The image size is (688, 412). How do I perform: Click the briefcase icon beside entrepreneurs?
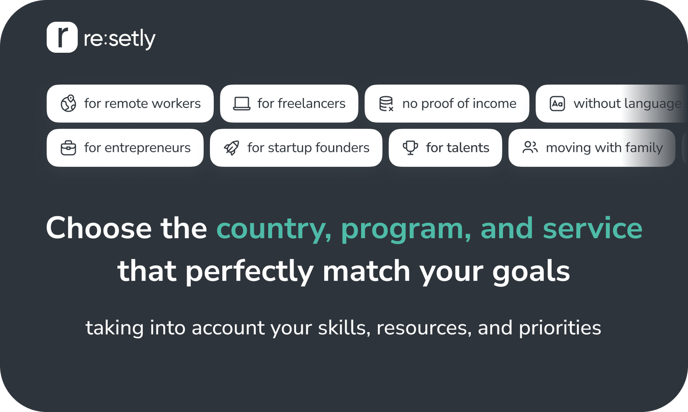coord(68,148)
